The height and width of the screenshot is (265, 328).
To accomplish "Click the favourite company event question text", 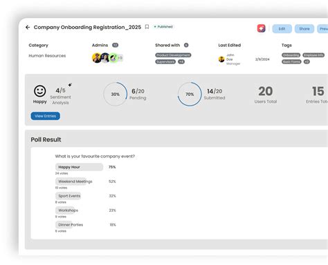I will pos(95,157).
